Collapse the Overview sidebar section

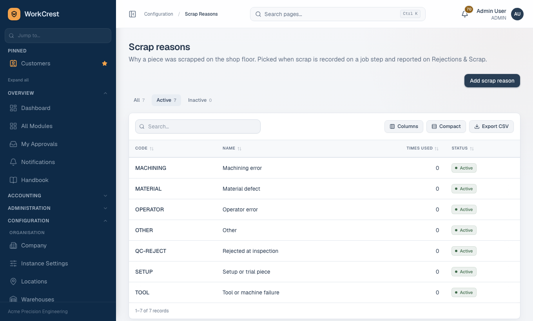pos(58,93)
